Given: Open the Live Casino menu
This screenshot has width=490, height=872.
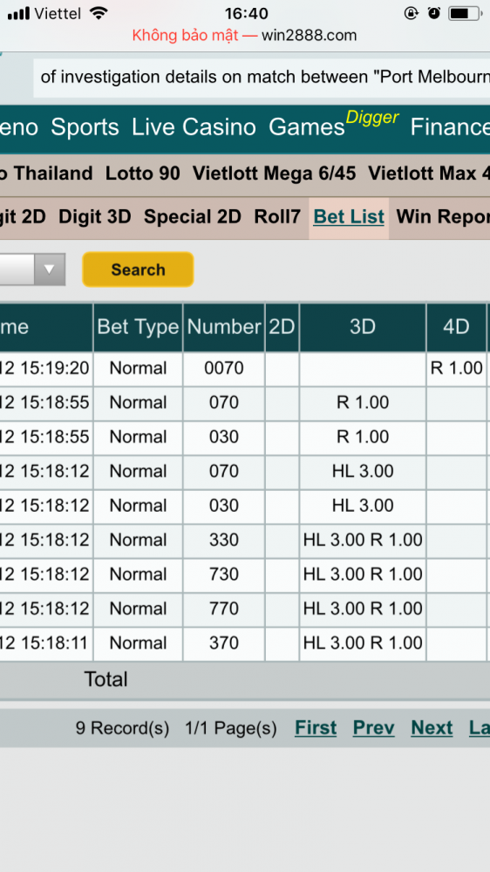Looking at the screenshot, I should tap(194, 127).
